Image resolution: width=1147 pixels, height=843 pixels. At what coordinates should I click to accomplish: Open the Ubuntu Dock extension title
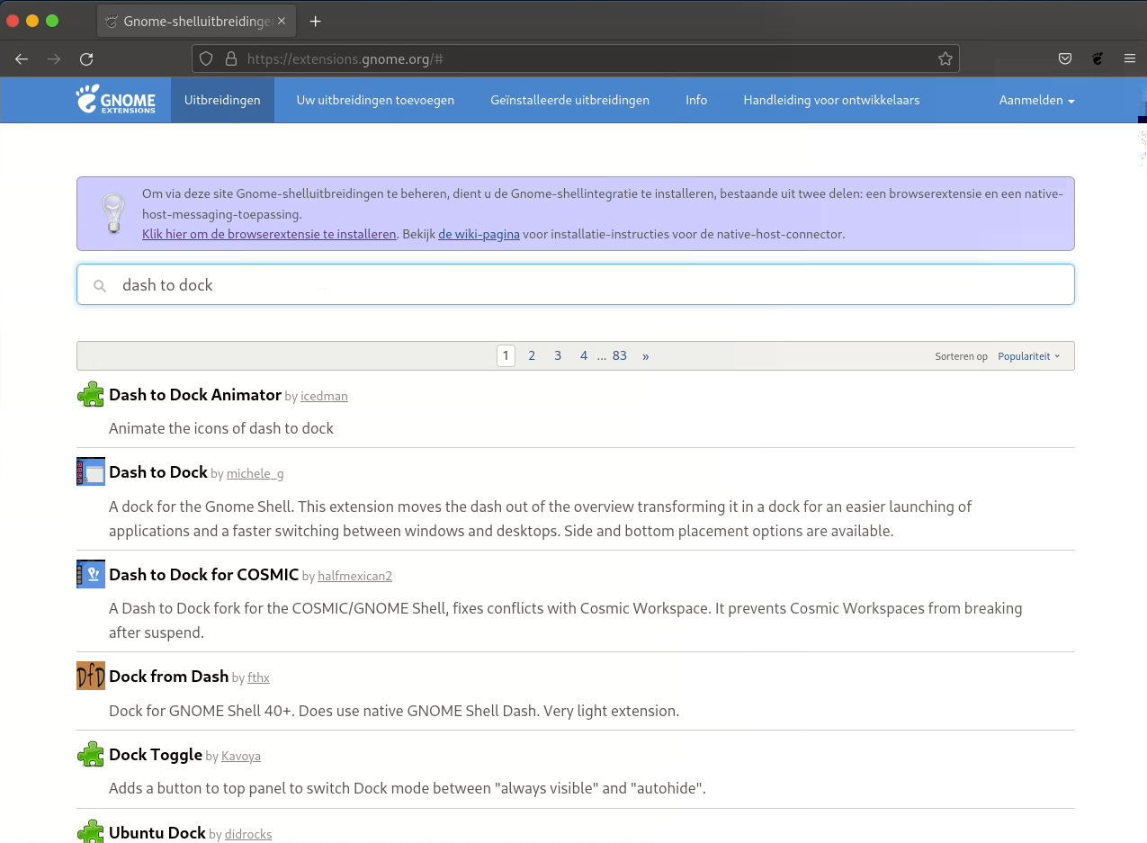coord(157,832)
